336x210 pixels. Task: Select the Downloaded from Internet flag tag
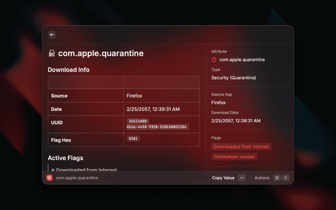[x=241, y=146]
